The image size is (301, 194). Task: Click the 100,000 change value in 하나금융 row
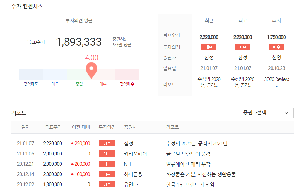[82, 174]
